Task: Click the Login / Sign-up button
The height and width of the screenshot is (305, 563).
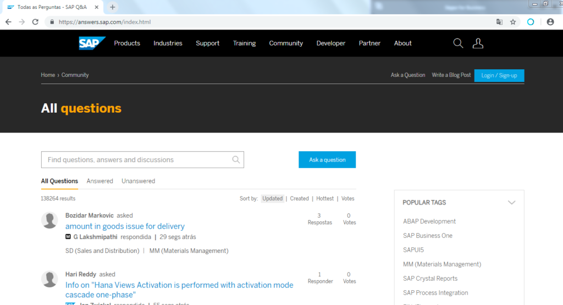Action: pos(499,75)
